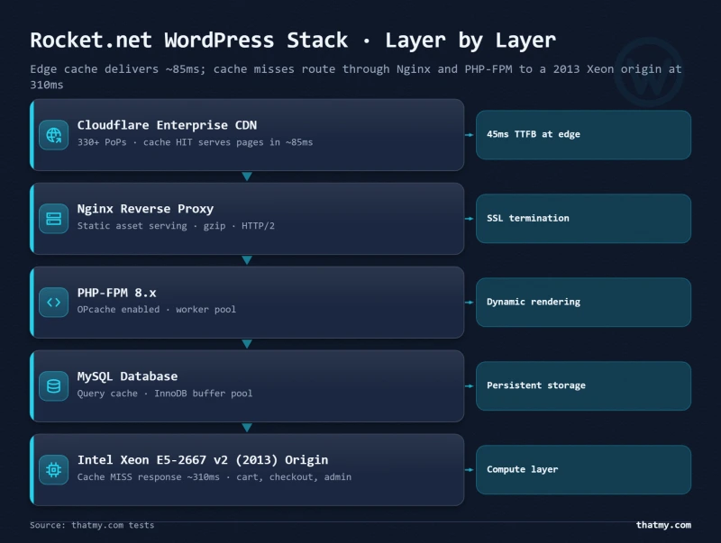Click the 'Rocket.net WordPress Stack' title
Screen dimensions: 721x543
point(293,41)
